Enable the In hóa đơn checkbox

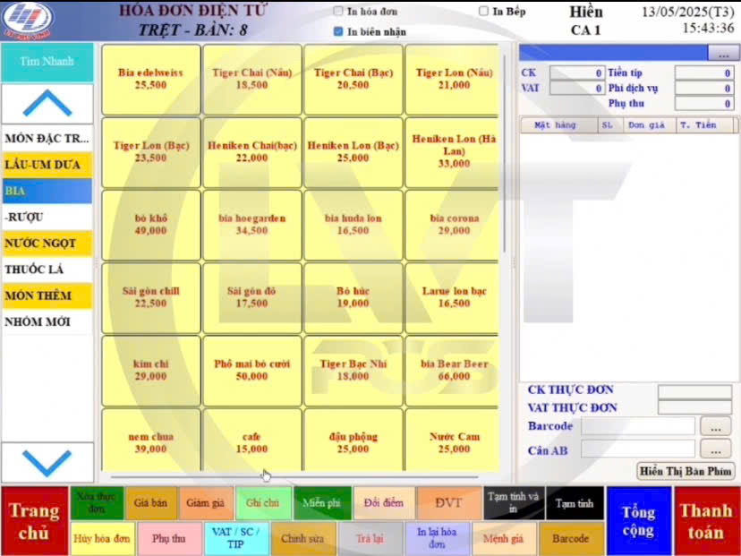(x=338, y=12)
